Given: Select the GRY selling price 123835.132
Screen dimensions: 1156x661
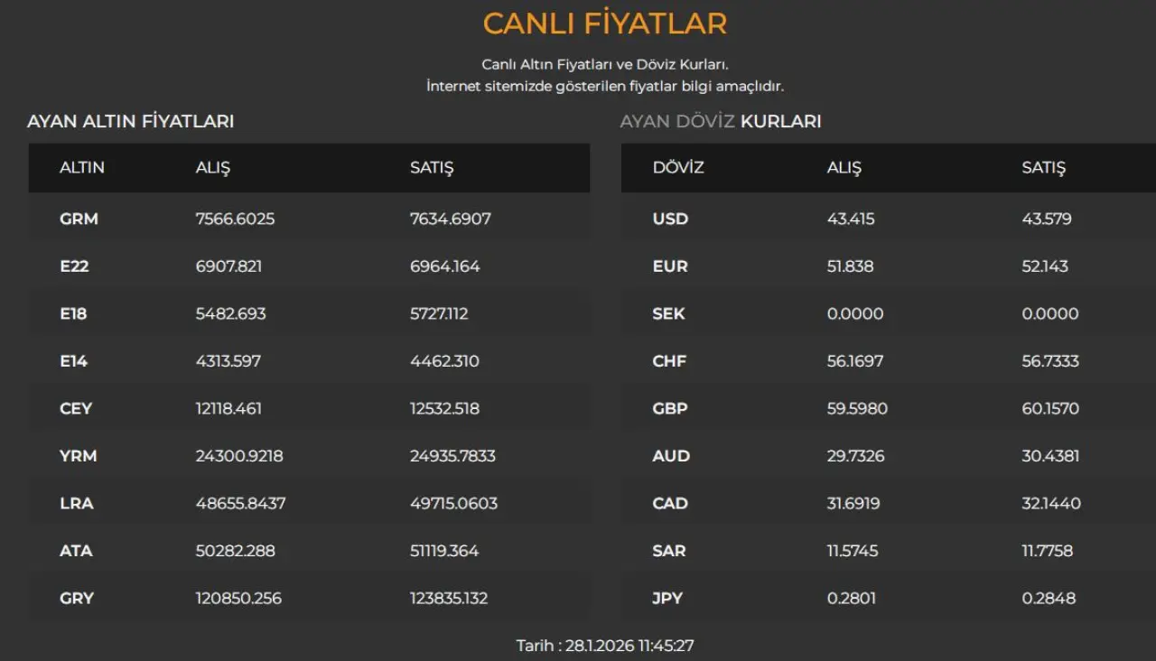Looking at the screenshot, I should (x=449, y=599).
